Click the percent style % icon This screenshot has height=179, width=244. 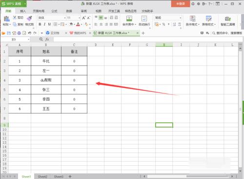(x=164, y=24)
